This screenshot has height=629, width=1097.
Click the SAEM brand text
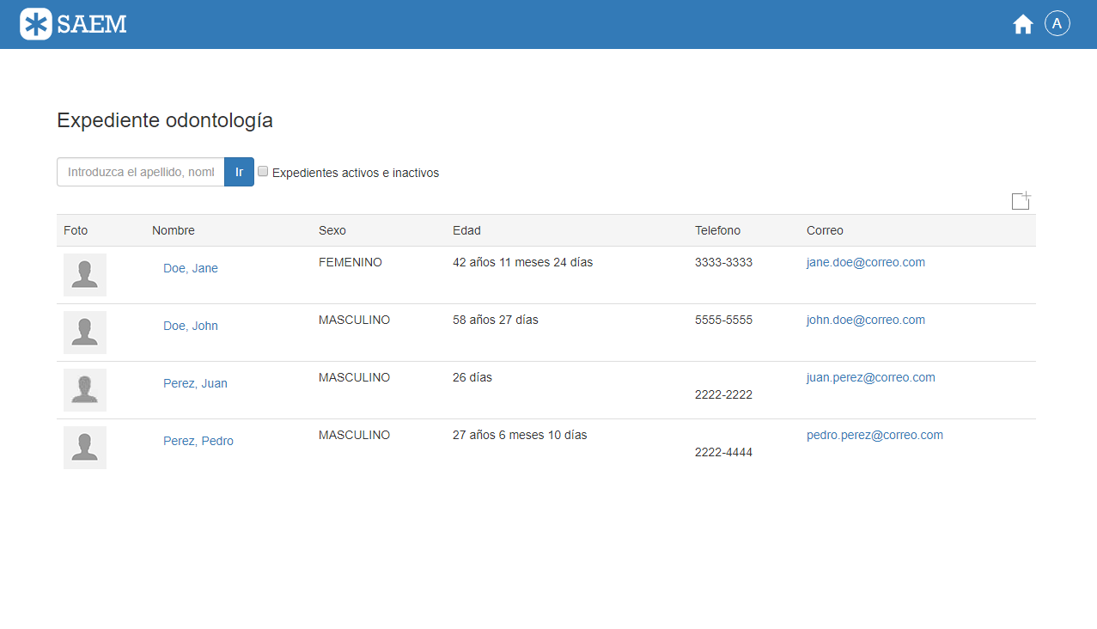click(92, 24)
